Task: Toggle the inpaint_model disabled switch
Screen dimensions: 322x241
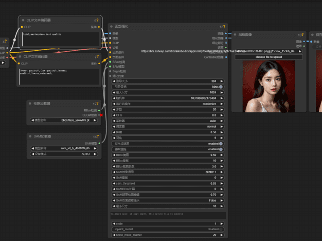Action: [x=221, y=229]
